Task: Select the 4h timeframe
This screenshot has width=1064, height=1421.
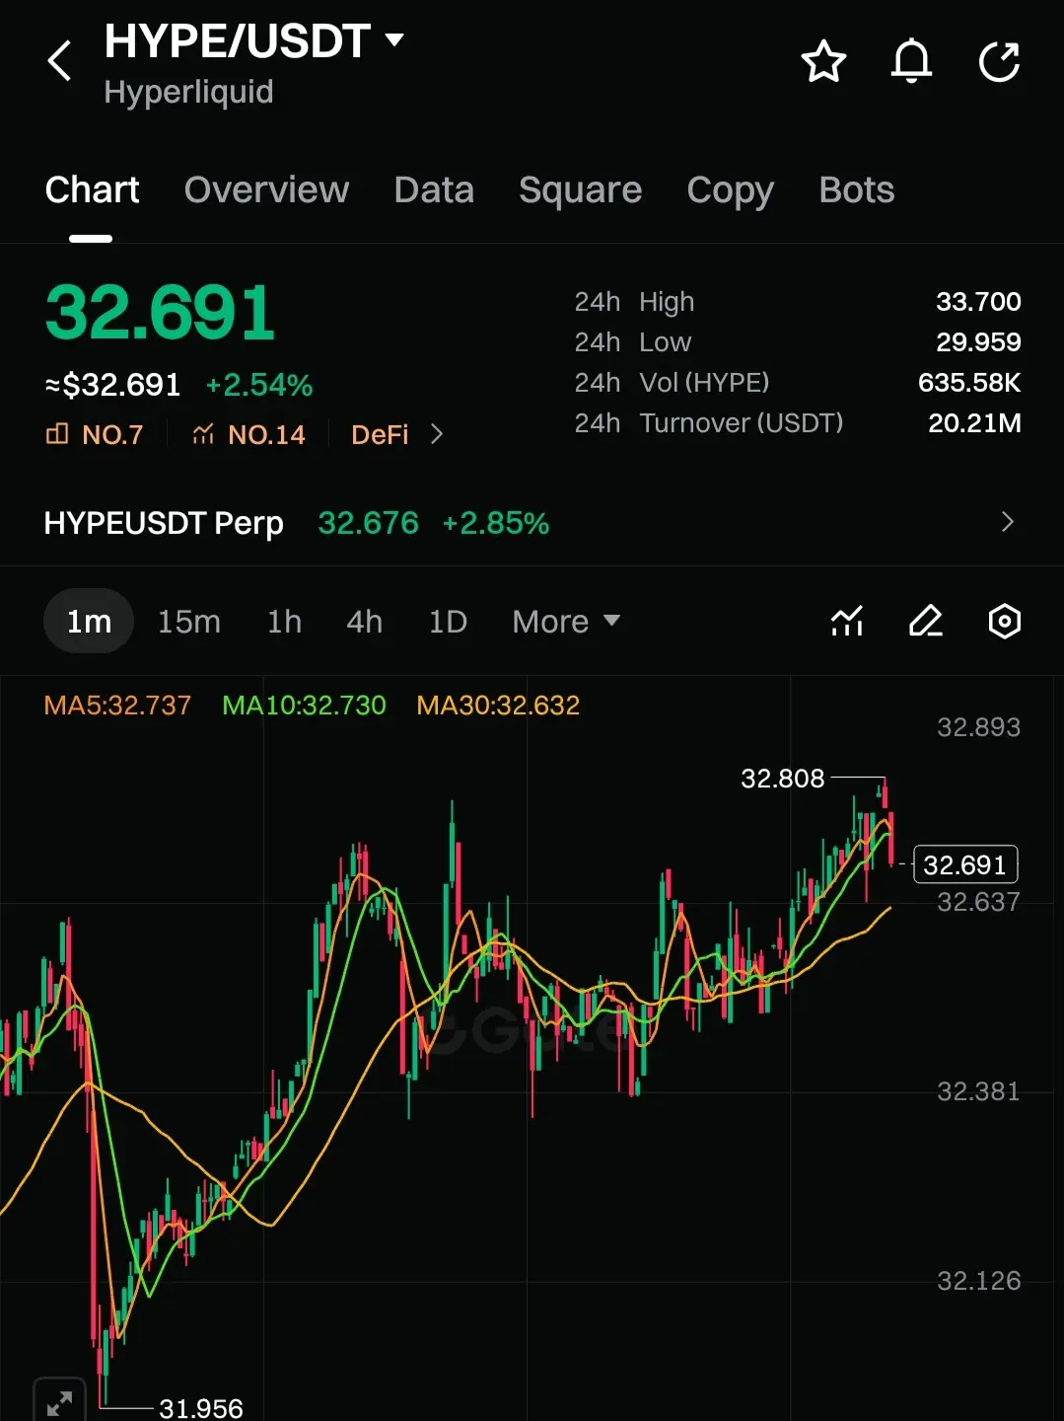Action: coord(364,622)
